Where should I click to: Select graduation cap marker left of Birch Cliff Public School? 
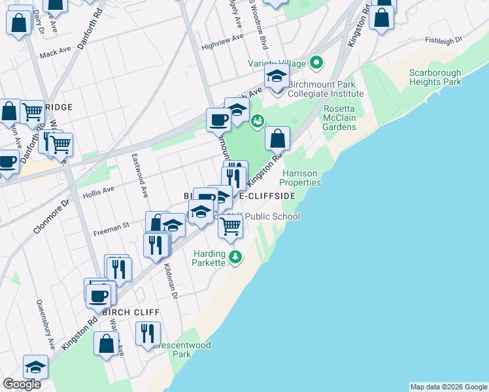(201, 214)
